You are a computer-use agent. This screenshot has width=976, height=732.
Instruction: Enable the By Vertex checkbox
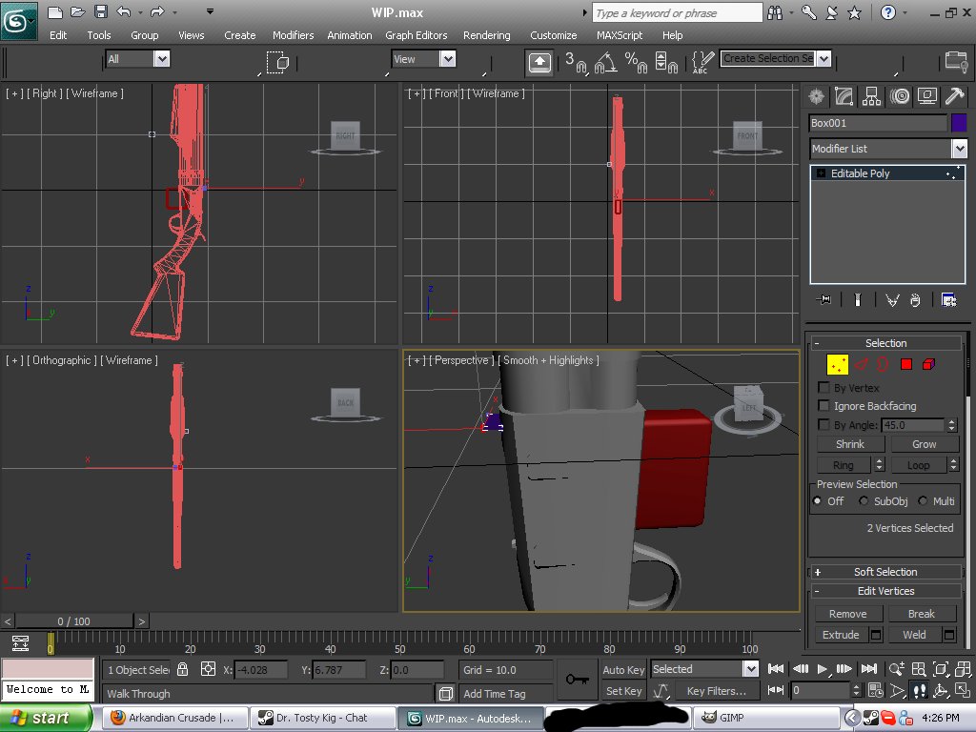[824, 388]
